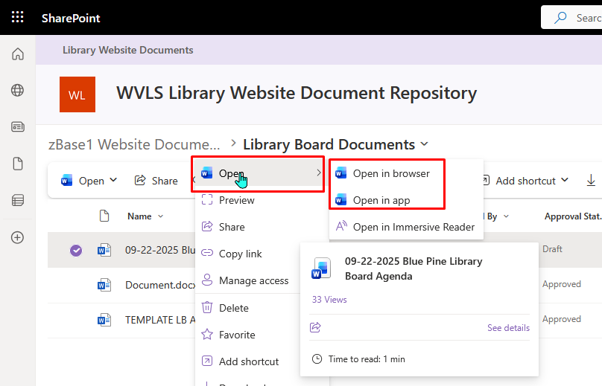This screenshot has height=386, width=602.
Task: Click the 33 Views link in hover card
Action: click(x=329, y=300)
